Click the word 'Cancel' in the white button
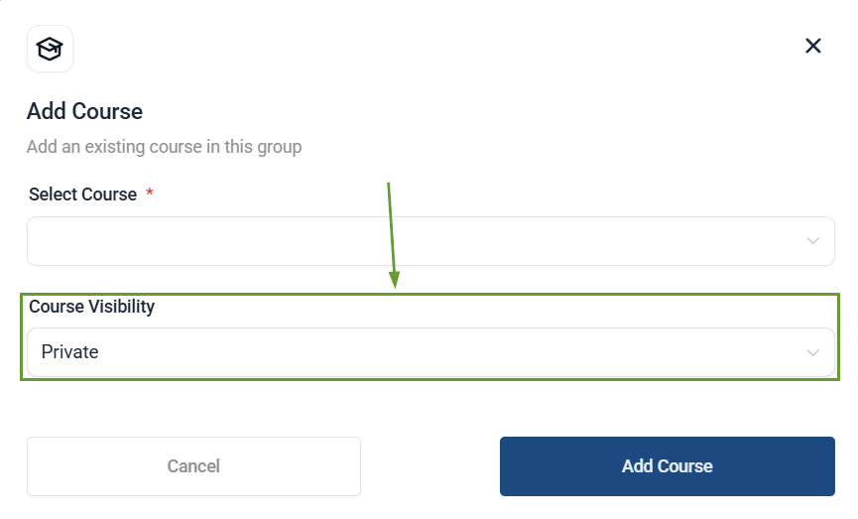This screenshot has height=519, width=858. [193, 466]
